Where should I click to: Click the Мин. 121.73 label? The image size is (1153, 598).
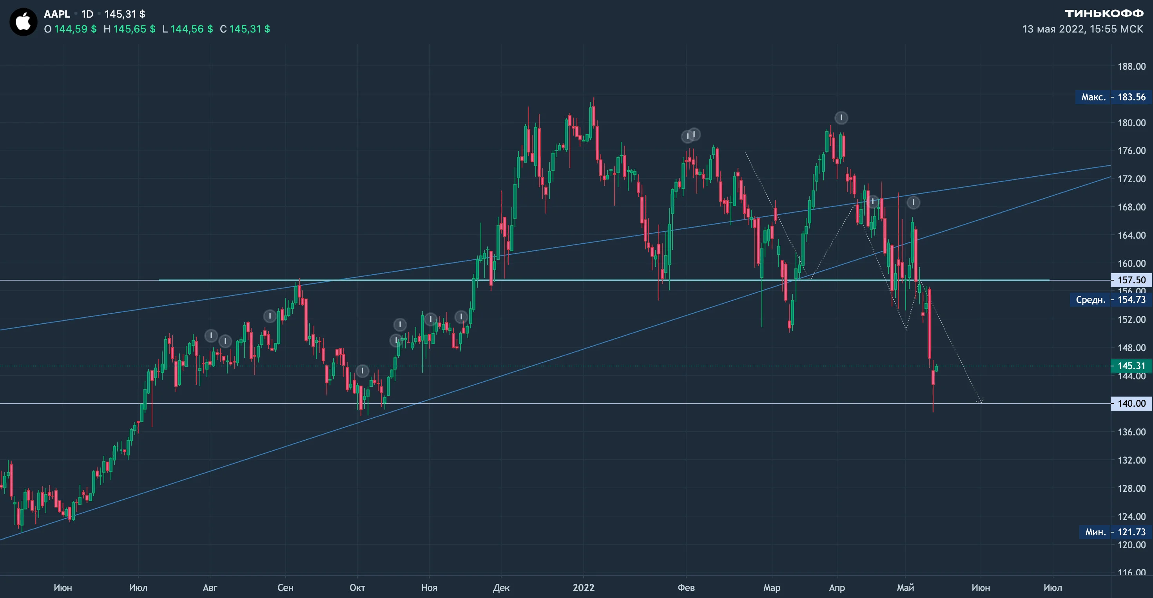[x=1115, y=532]
